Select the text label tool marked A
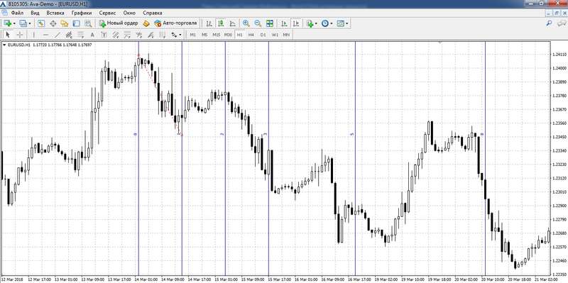This screenshot has width=568, height=283. coord(92,35)
